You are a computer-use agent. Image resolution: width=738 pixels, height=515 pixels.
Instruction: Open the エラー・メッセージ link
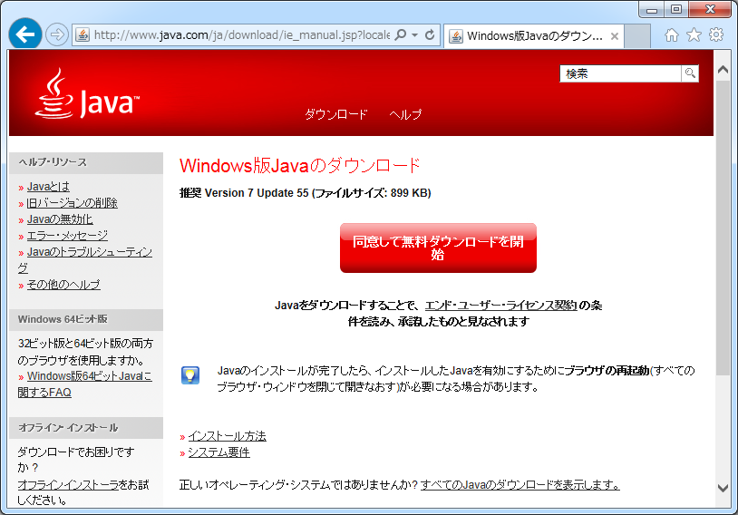coord(67,236)
